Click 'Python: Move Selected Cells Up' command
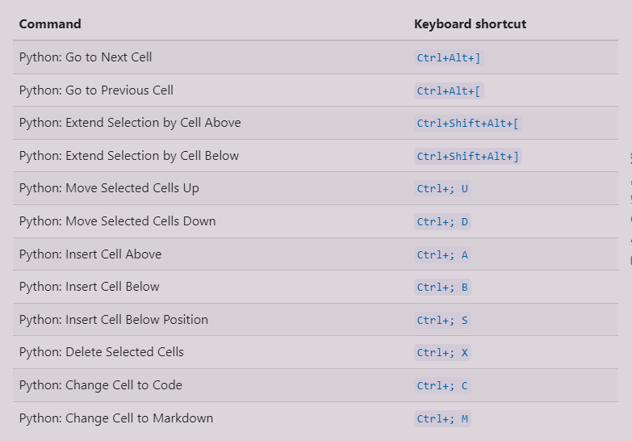 [x=109, y=188]
